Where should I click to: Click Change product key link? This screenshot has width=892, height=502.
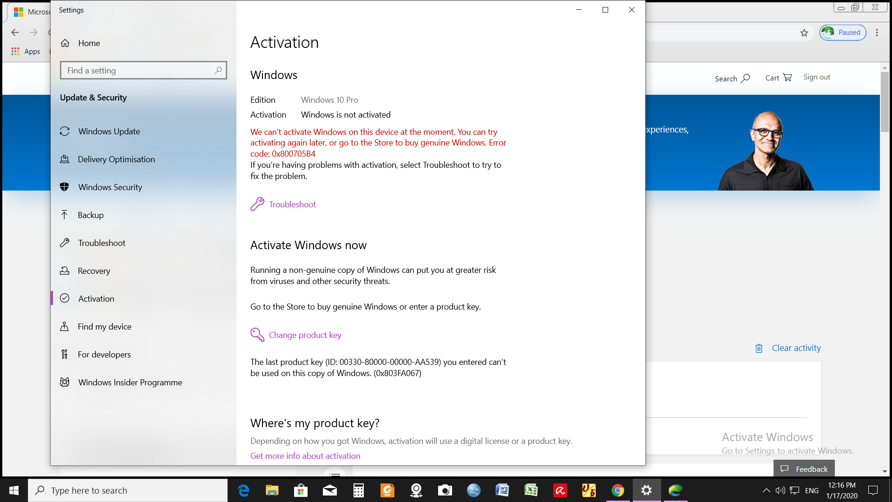pos(305,335)
